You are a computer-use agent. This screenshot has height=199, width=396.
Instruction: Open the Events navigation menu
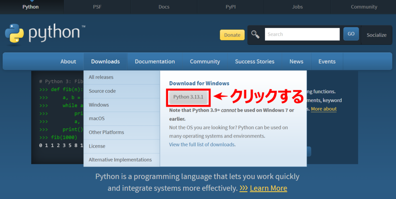[327, 61]
